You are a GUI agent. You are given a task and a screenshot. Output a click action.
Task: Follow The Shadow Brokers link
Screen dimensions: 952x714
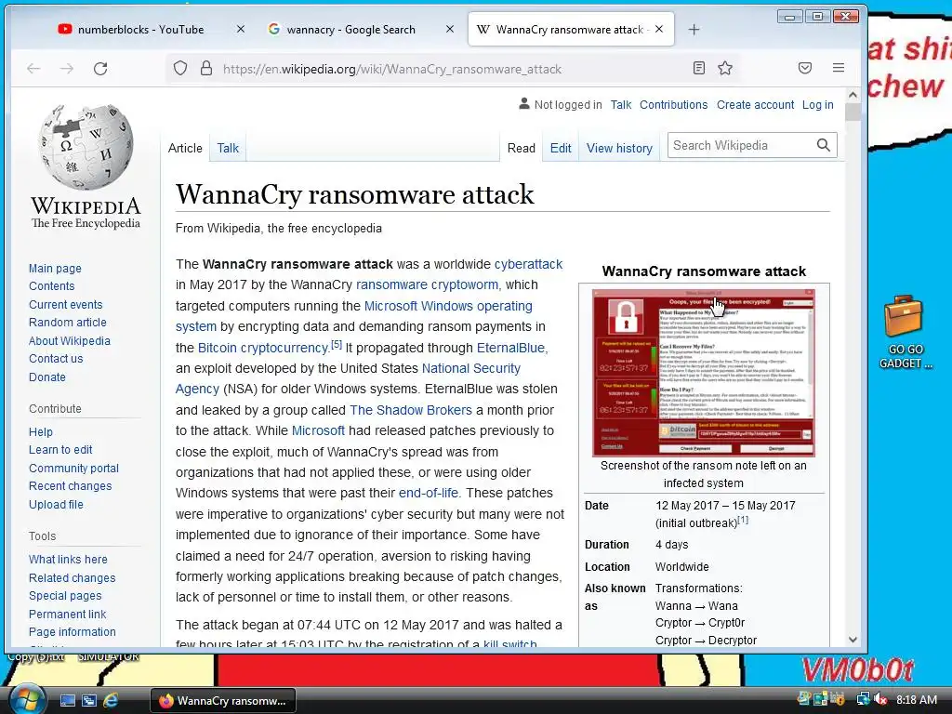pyautogui.click(x=410, y=410)
